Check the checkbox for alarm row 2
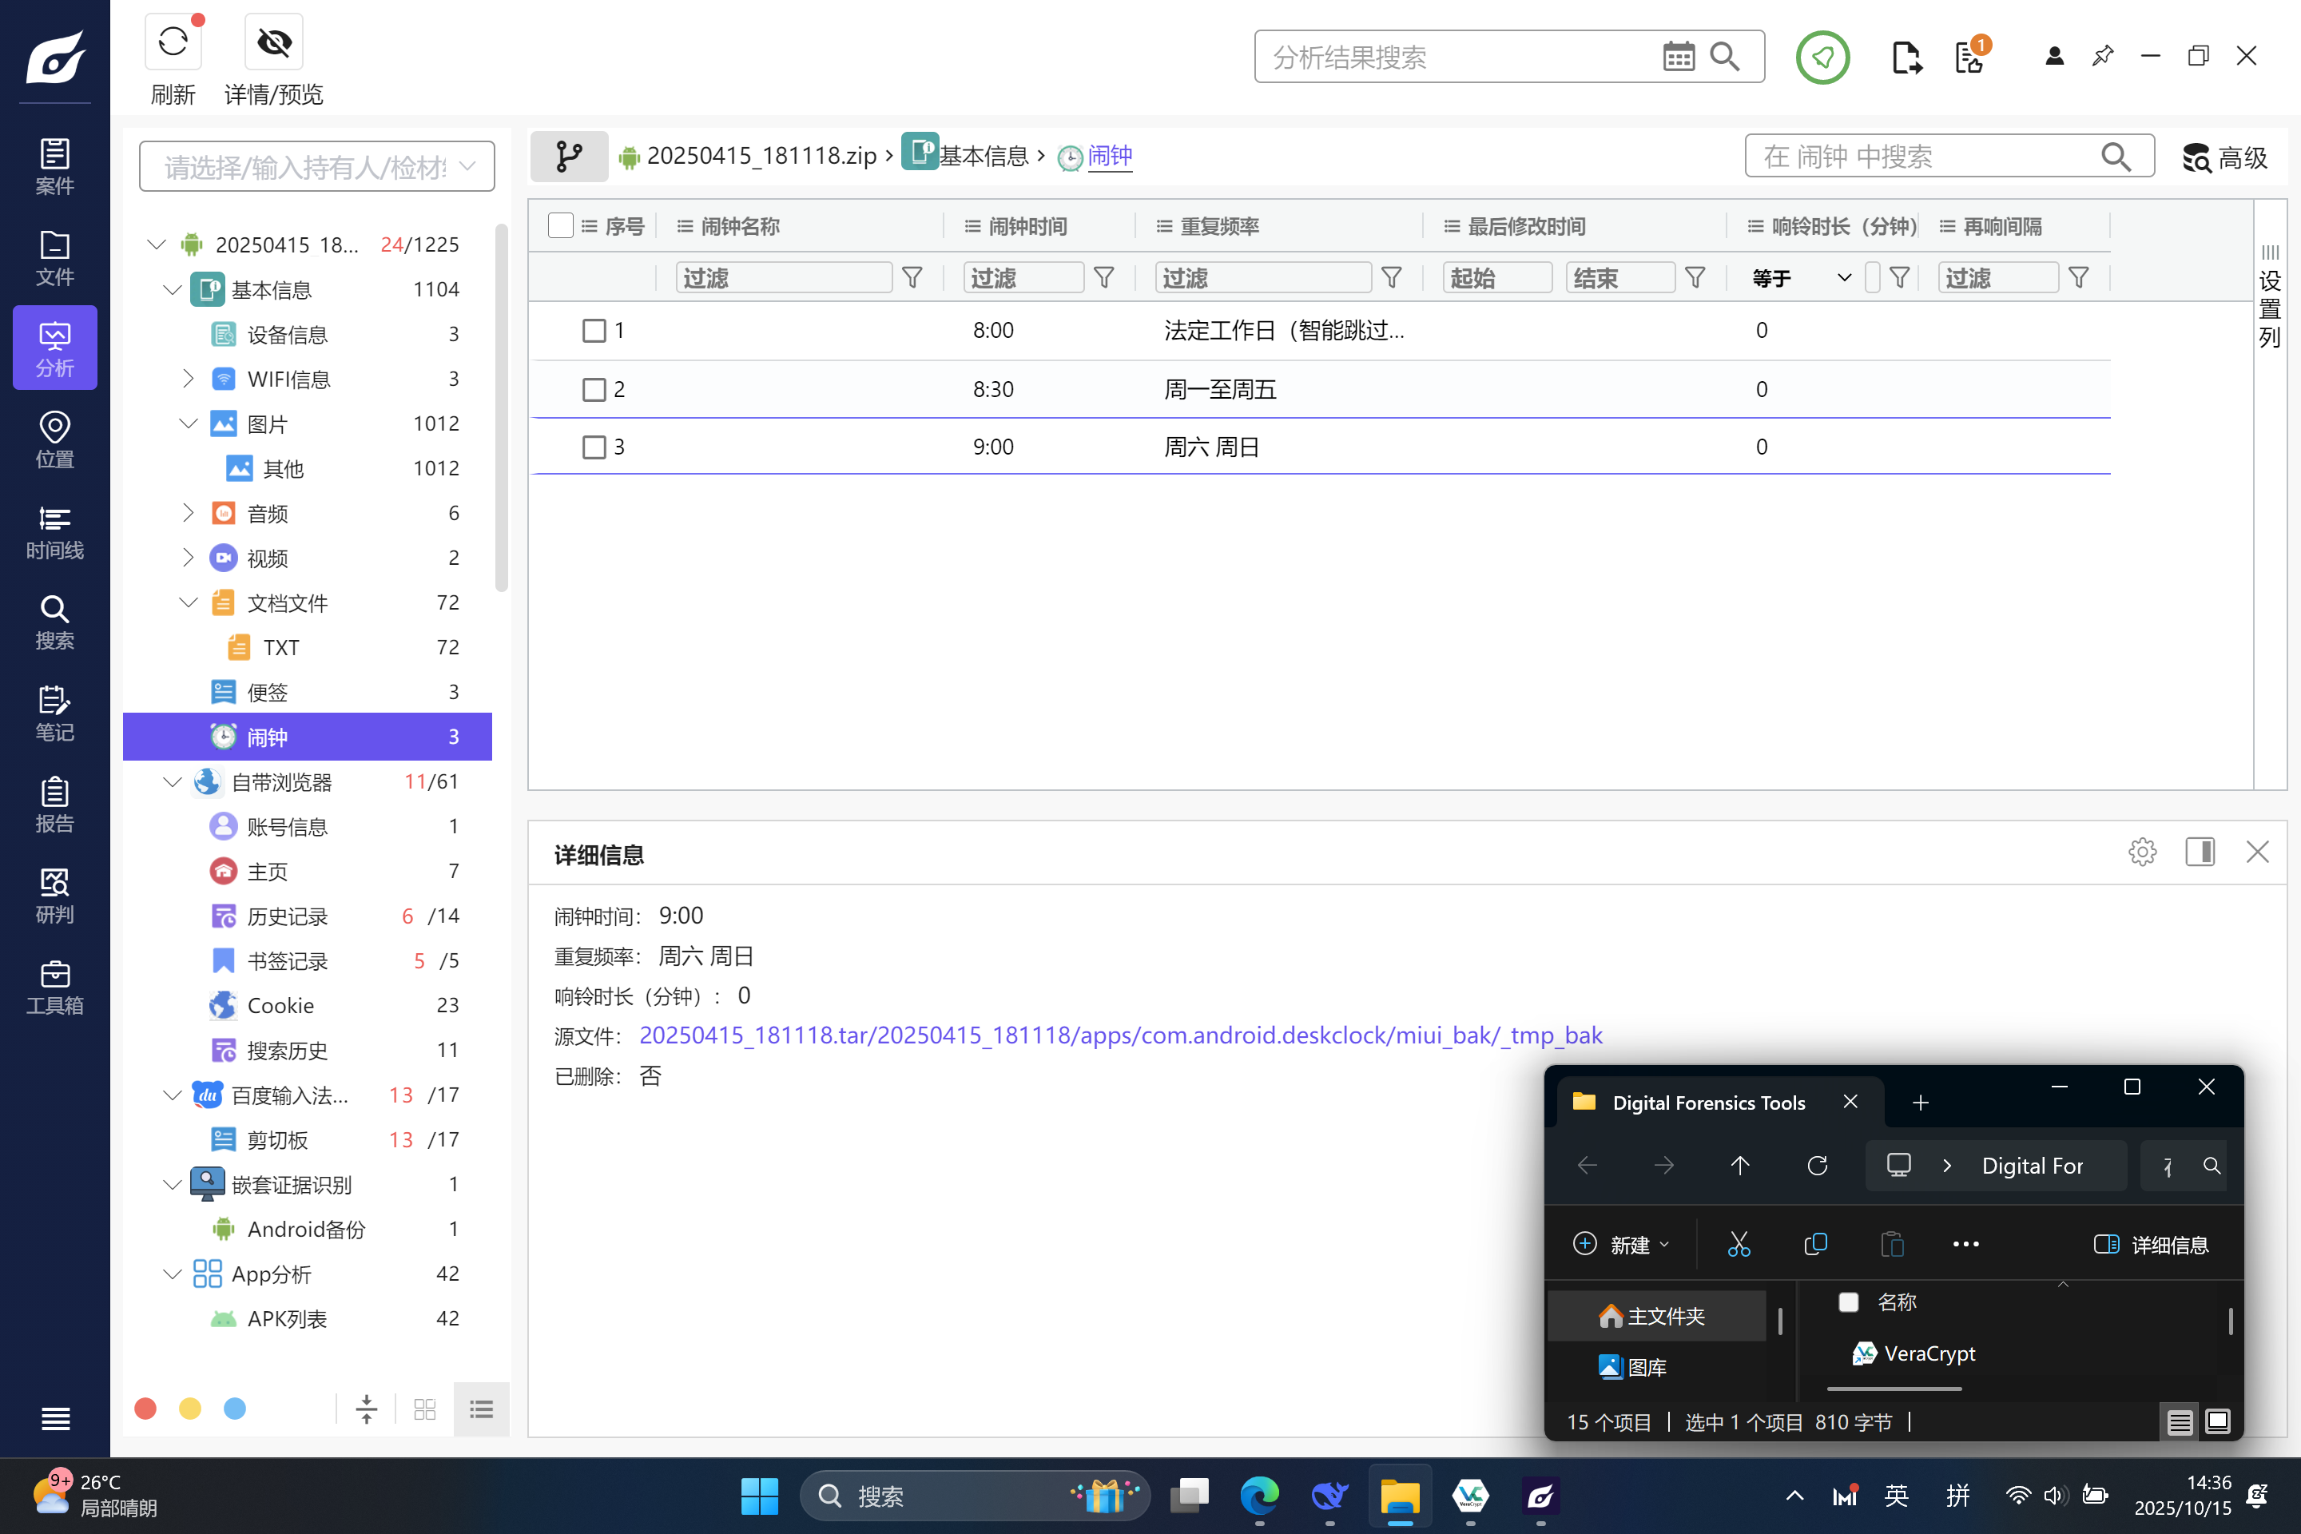Image resolution: width=2301 pixels, height=1534 pixels. [594, 389]
